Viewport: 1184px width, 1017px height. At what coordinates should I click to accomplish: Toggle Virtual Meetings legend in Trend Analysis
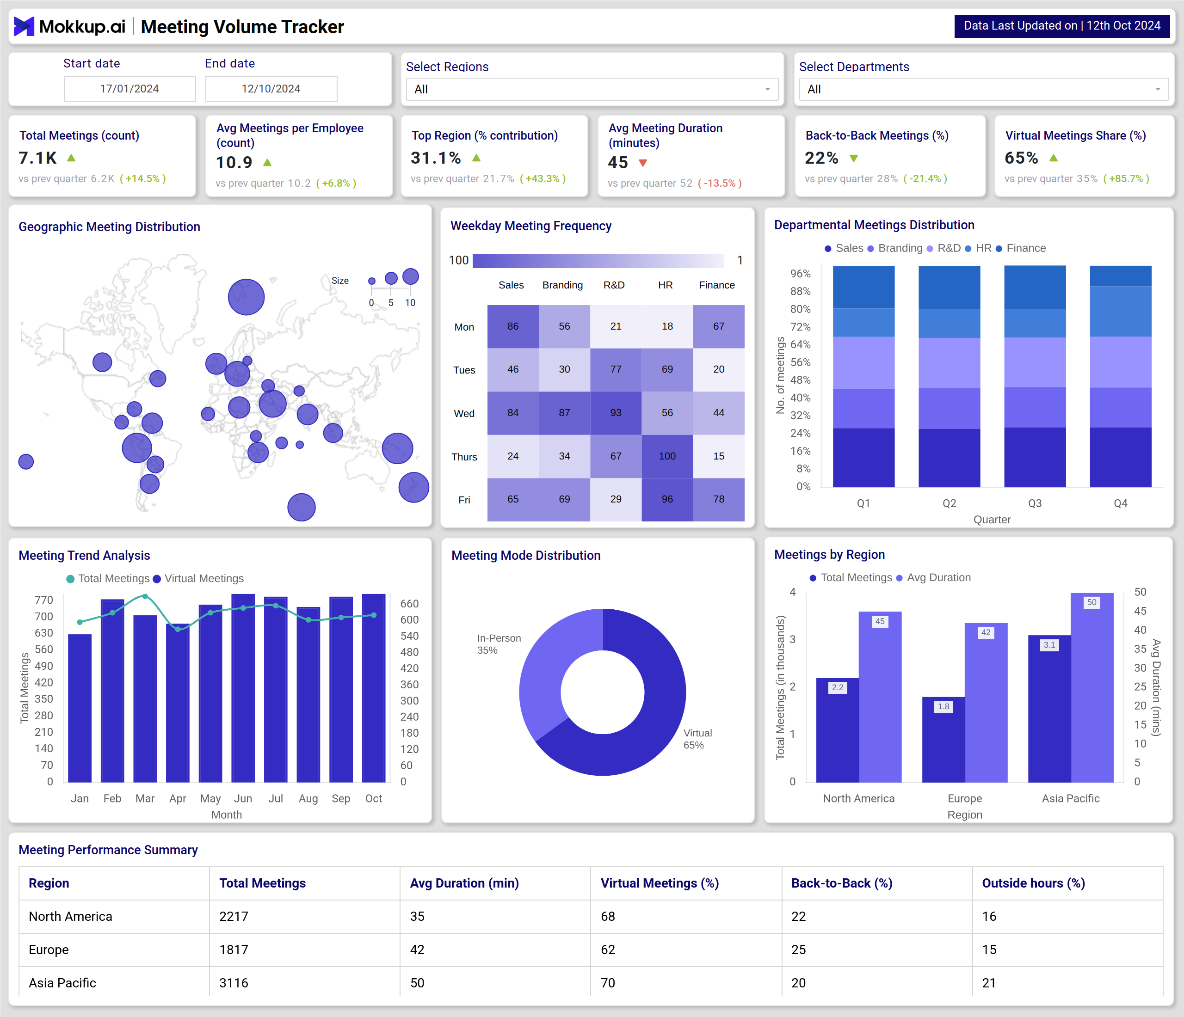[x=198, y=578]
